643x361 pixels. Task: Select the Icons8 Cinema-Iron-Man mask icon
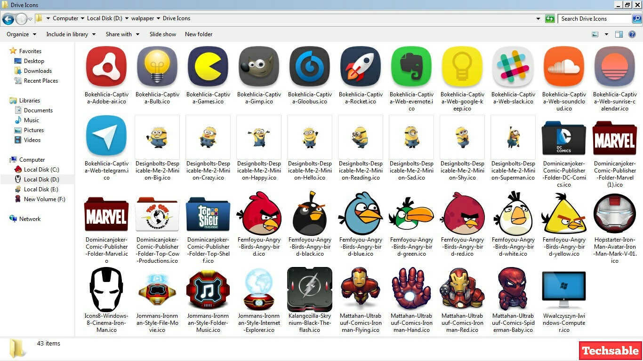(106, 289)
